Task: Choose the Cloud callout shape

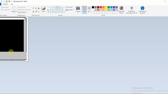Action: click(x=62, y=12)
